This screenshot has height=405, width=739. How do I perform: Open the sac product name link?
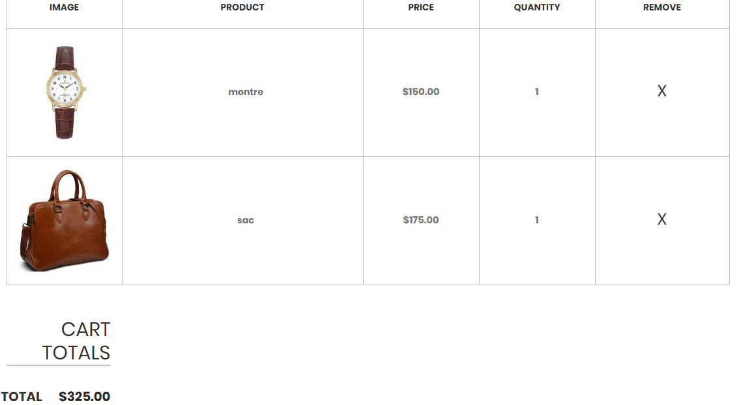[x=245, y=220]
